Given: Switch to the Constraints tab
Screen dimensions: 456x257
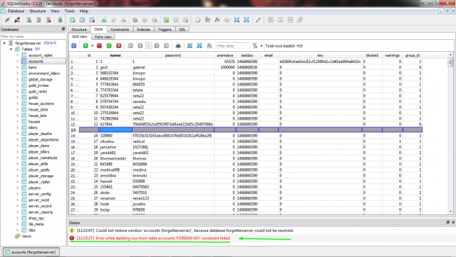Looking at the screenshot, I should coord(119,29).
